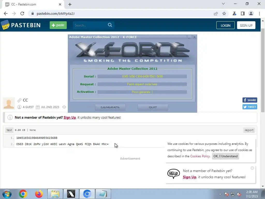Viewport: 265px width, 199px height.
Task: Open a new browser tab
Action: pyautogui.click(x=70, y=4)
